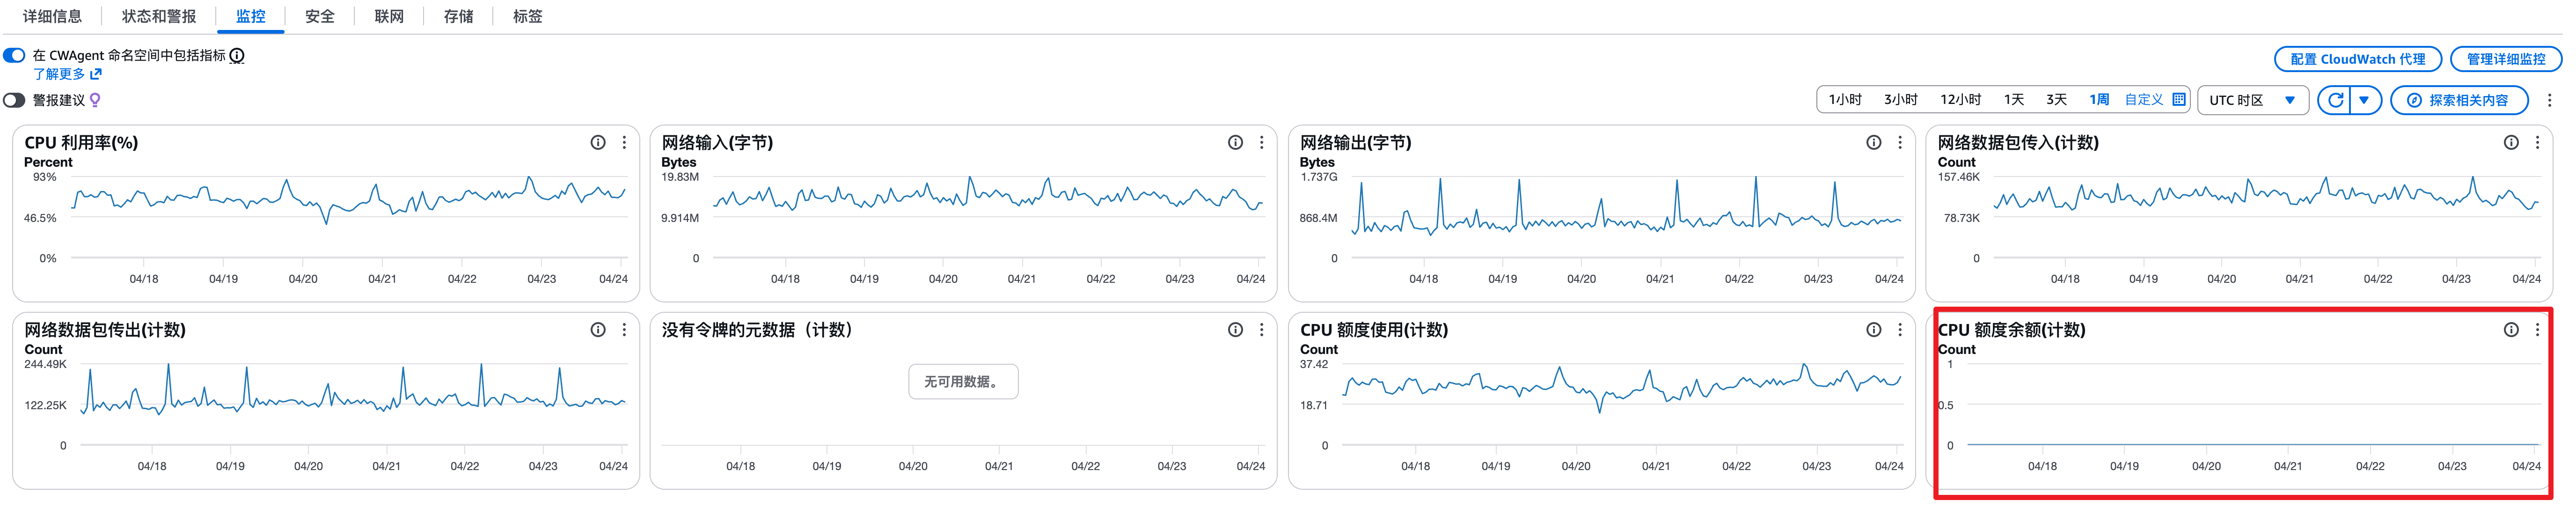2576x530 pixels.
Task: Click the 探索相关内容 button
Action: click(x=2458, y=100)
